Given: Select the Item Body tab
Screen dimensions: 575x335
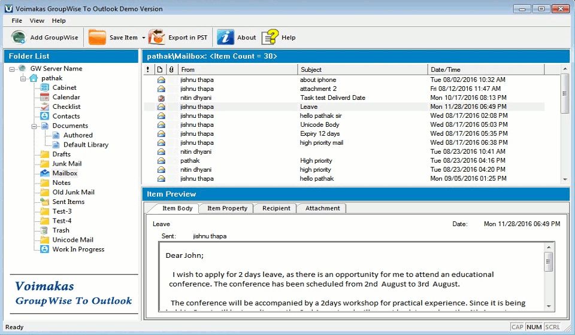Looking at the screenshot, I should coord(177,208).
